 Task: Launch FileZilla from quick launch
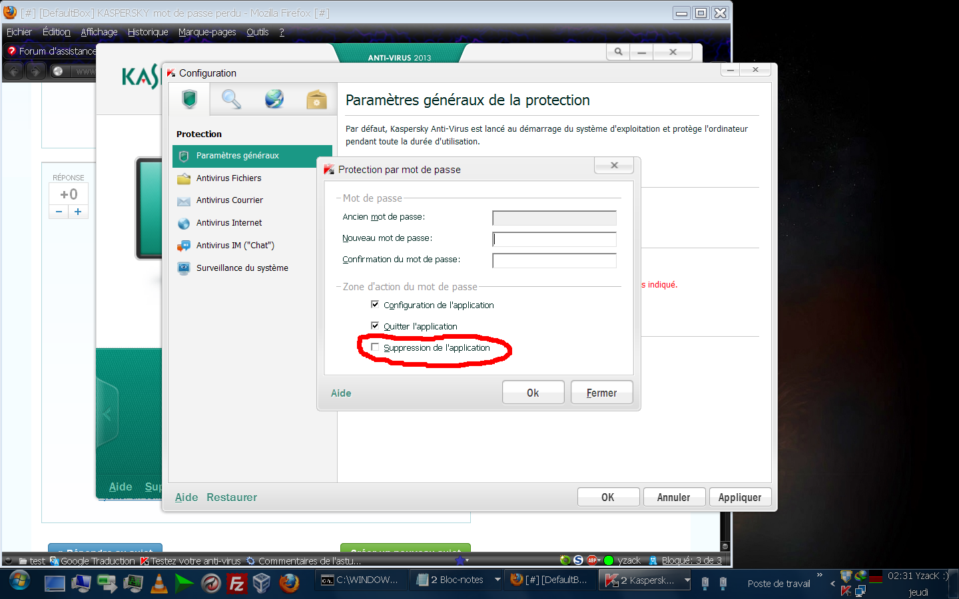[236, 584]
